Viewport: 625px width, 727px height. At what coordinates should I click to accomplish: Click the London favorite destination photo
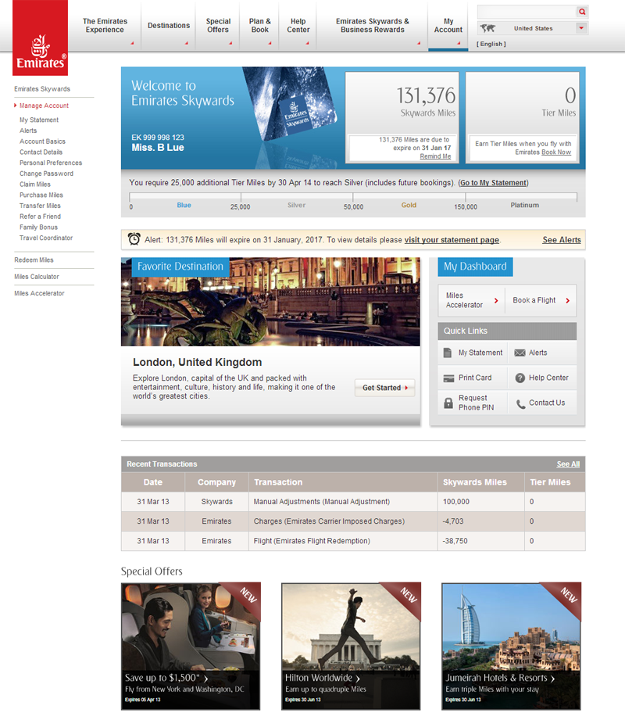pyautogui.click(x=270, y=302)
